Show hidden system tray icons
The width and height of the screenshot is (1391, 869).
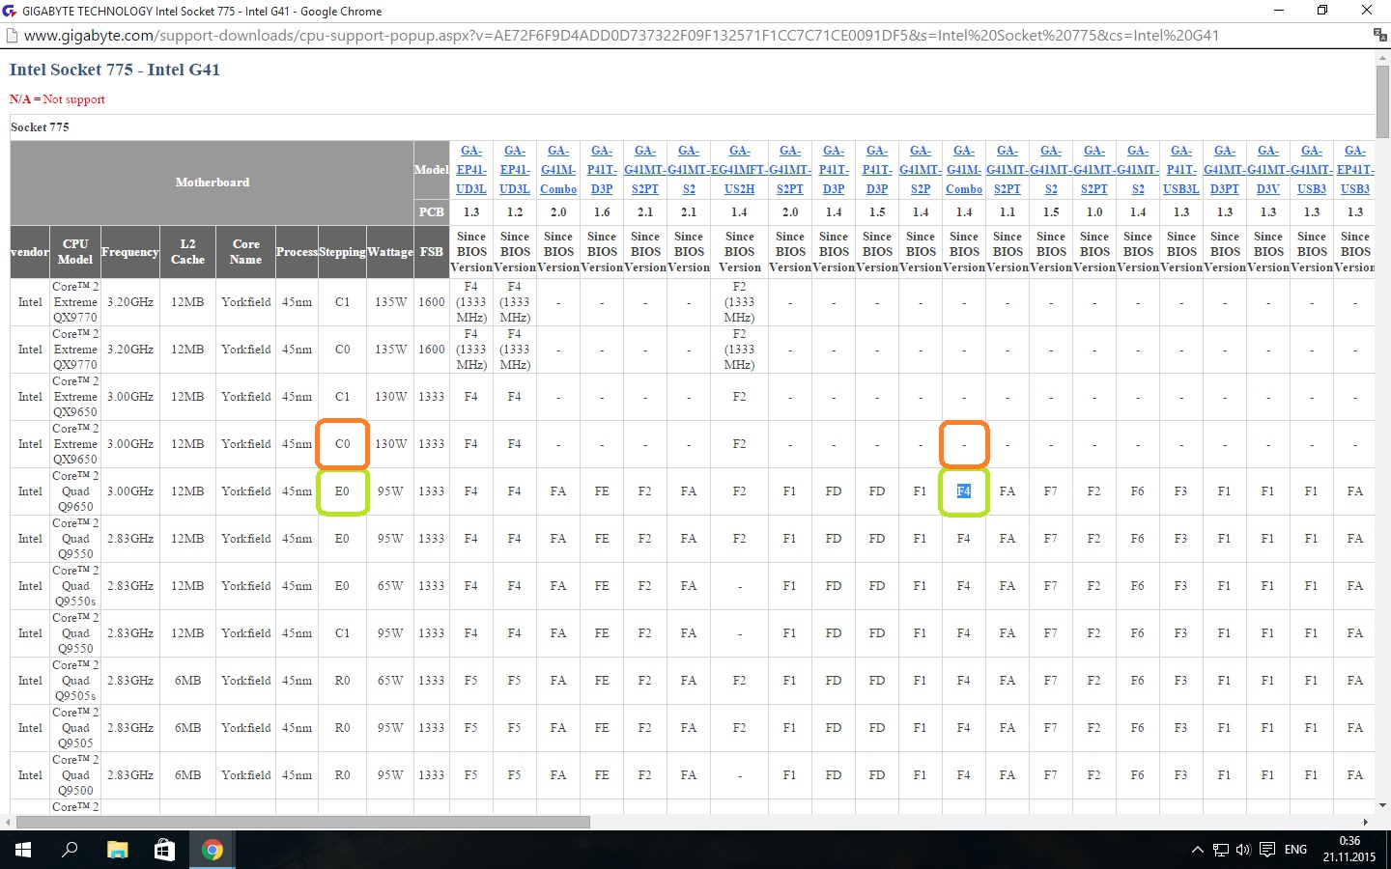(1197, 850)
